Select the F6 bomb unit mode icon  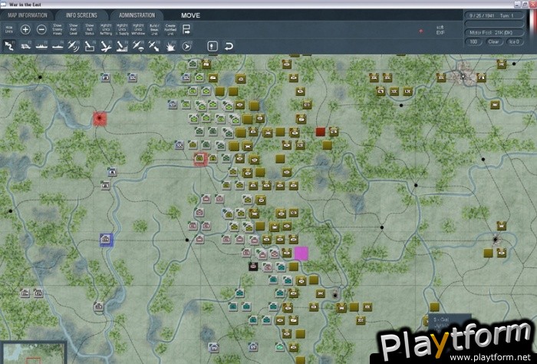pyautogui.click(x=90, y=46)
